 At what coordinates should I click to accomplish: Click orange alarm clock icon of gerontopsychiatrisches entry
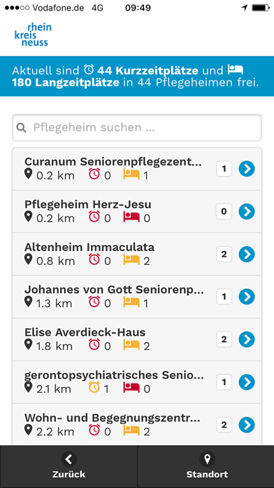94,388
